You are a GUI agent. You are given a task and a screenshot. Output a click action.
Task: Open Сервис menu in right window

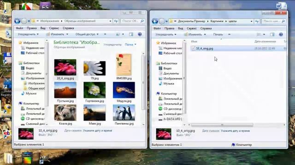click(x=192, y=28)
